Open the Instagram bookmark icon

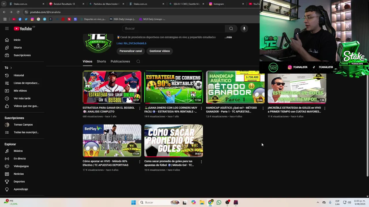click(32, 19)
